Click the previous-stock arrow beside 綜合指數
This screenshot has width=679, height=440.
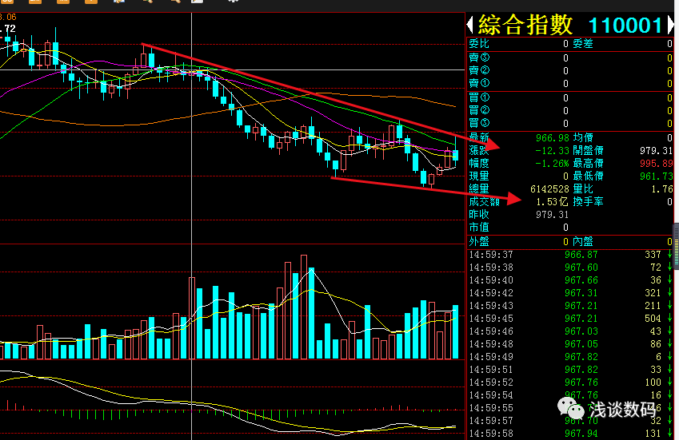pyautogui.click(x=469, y=25)
